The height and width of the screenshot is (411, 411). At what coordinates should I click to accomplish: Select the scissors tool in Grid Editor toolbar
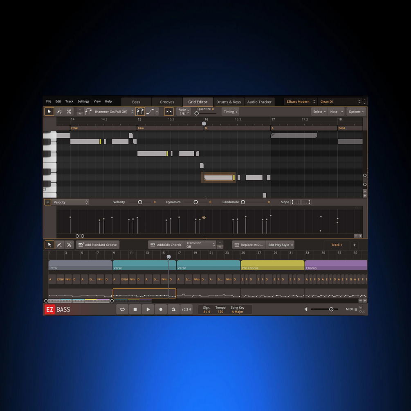tap(69, 112)
